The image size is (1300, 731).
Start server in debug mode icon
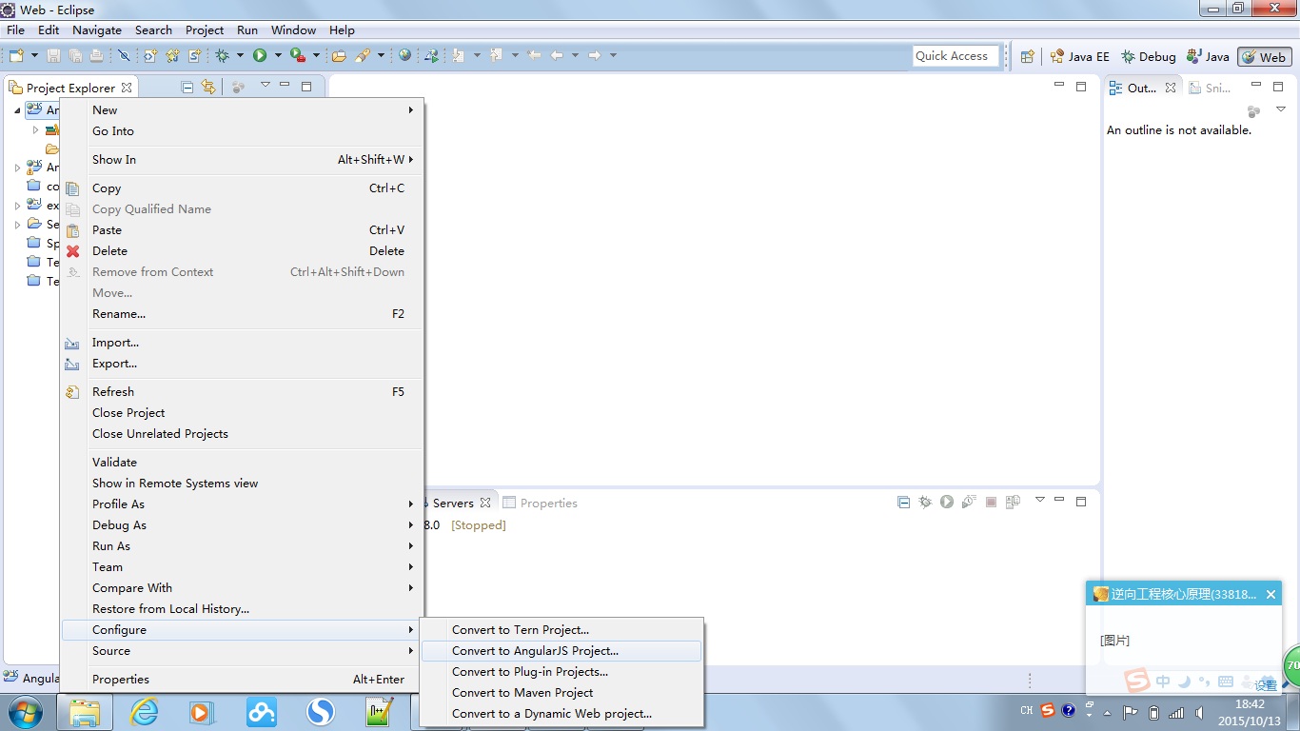pos(925,502)
